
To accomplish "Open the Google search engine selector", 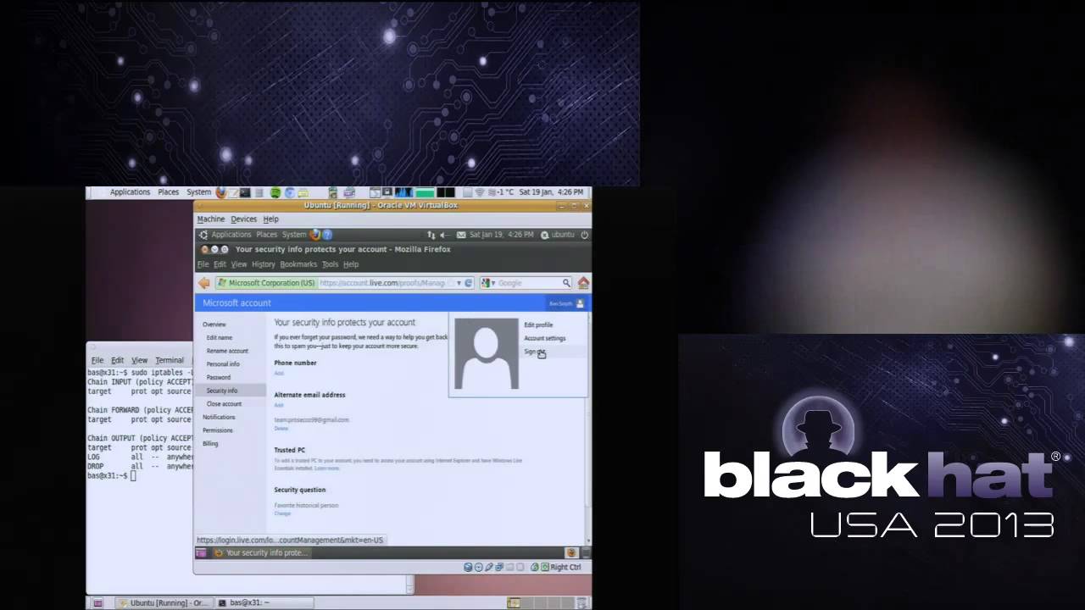I will (x=488, y=283).
